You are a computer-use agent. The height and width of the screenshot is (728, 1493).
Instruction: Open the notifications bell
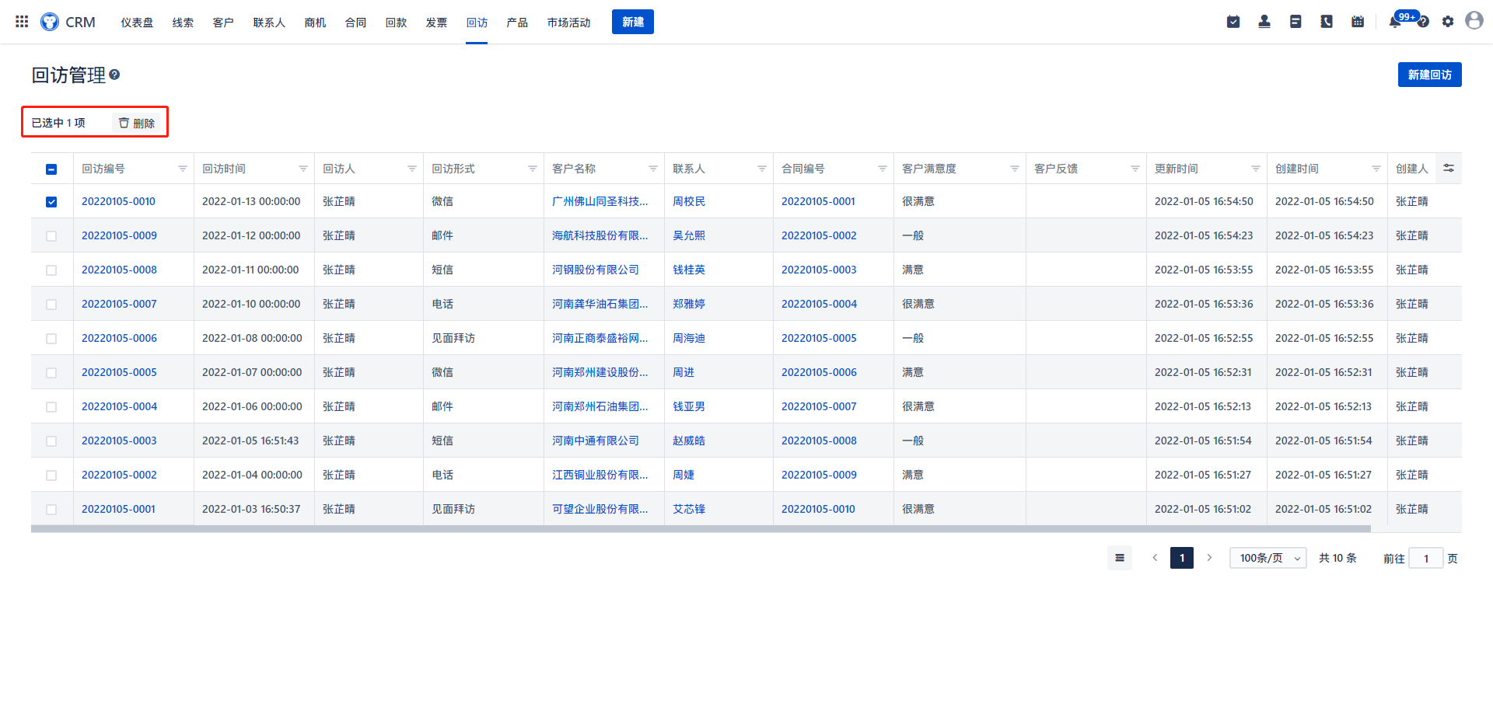(1395, 22)
